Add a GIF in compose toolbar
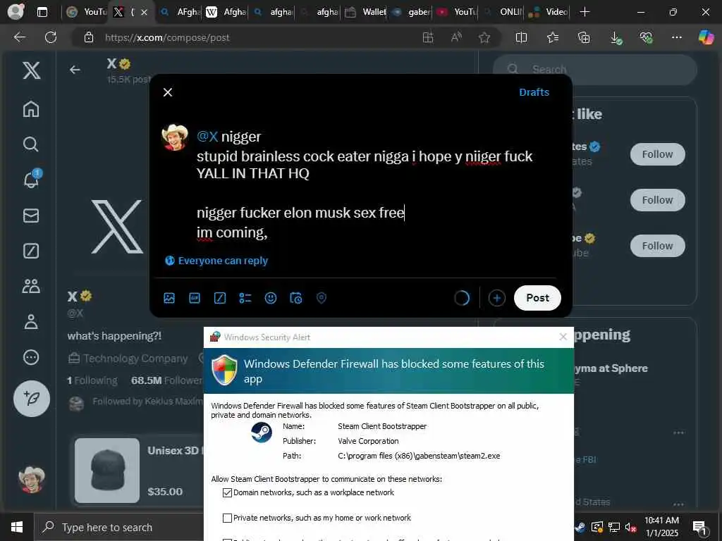This screenshot has height=541, width=722. [195, 298]
